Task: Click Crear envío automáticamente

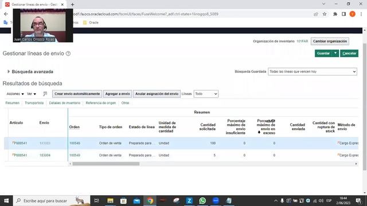Action: [77, 94]
